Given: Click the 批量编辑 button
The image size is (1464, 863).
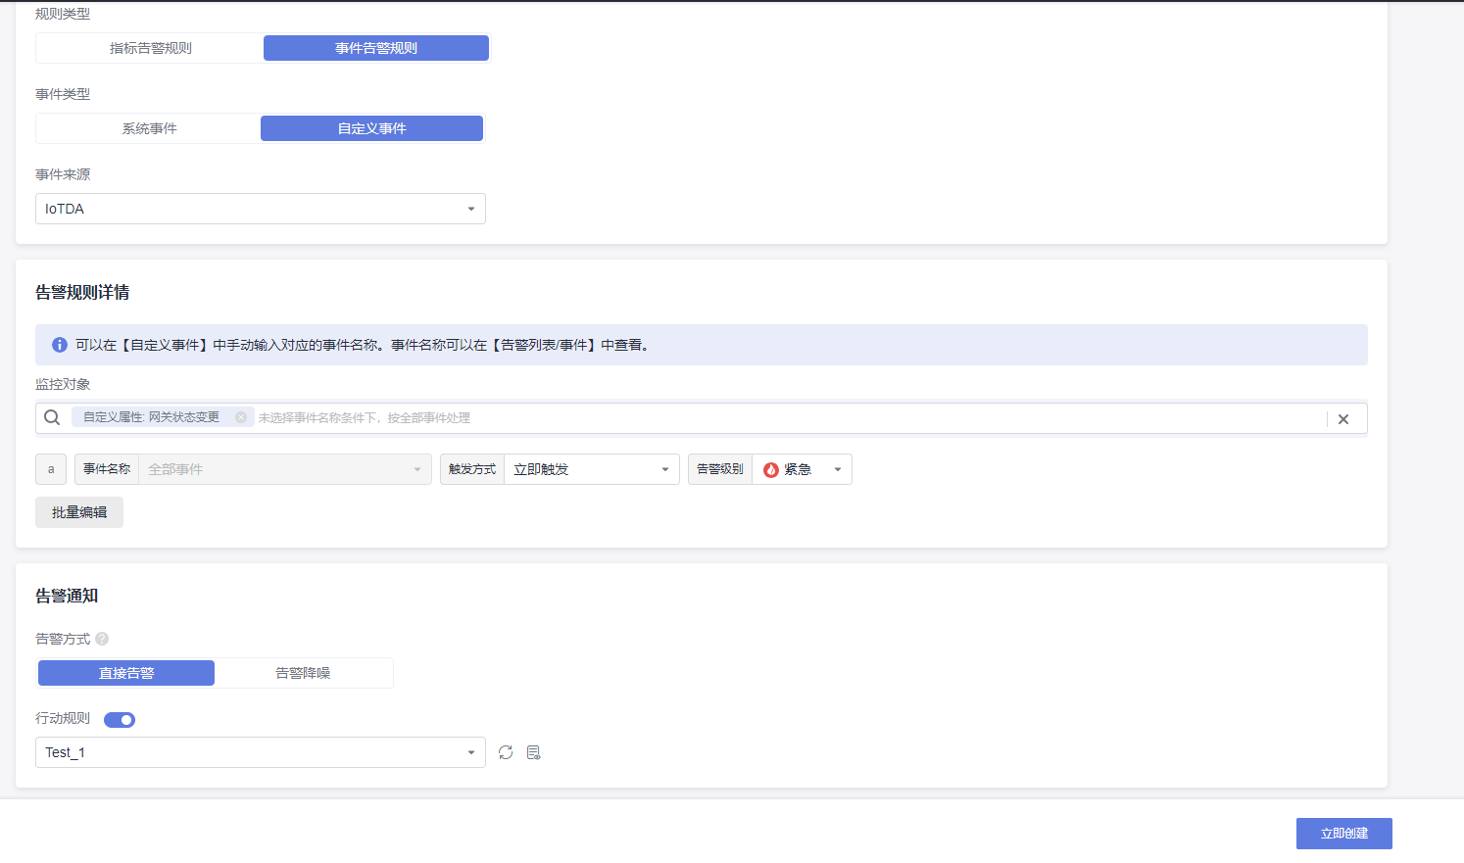Looking at the screenshot, I should tap(79, 512).
